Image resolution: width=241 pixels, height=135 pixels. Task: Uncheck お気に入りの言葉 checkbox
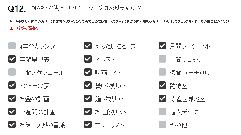12,124
